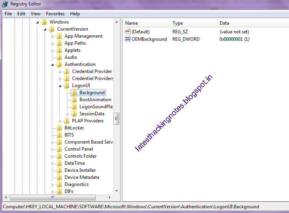Expand the App Management key

click(x=52, y=36)
